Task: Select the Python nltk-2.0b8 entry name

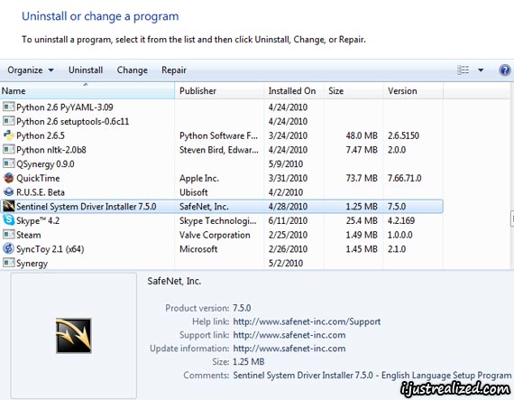Action: 51,150
